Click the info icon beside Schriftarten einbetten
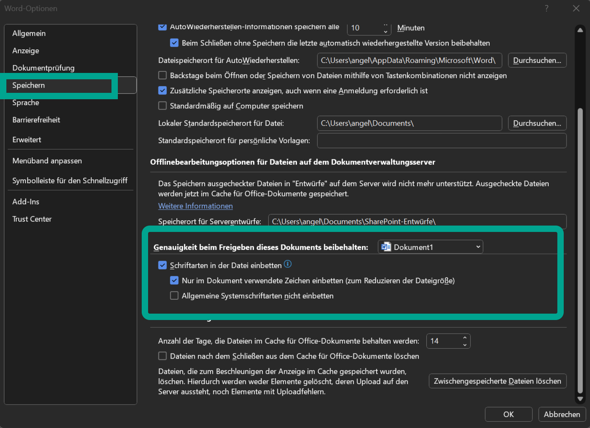The height and width of the screenshot is (428, 590). click(x=288, y=264)
